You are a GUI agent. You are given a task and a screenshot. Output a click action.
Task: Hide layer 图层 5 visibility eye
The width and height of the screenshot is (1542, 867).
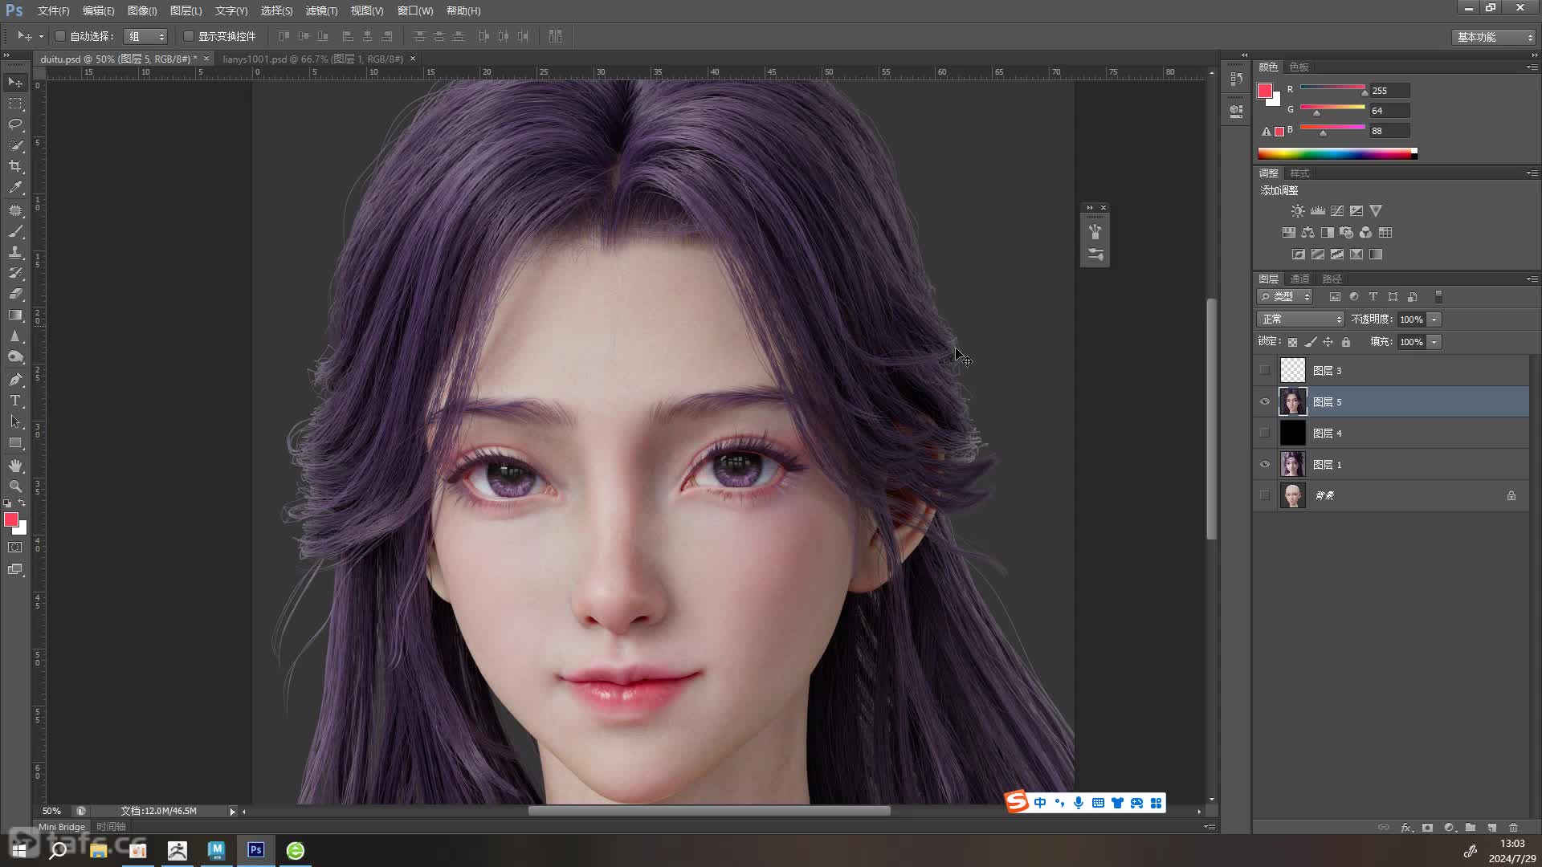click(x=1265, y=401)
